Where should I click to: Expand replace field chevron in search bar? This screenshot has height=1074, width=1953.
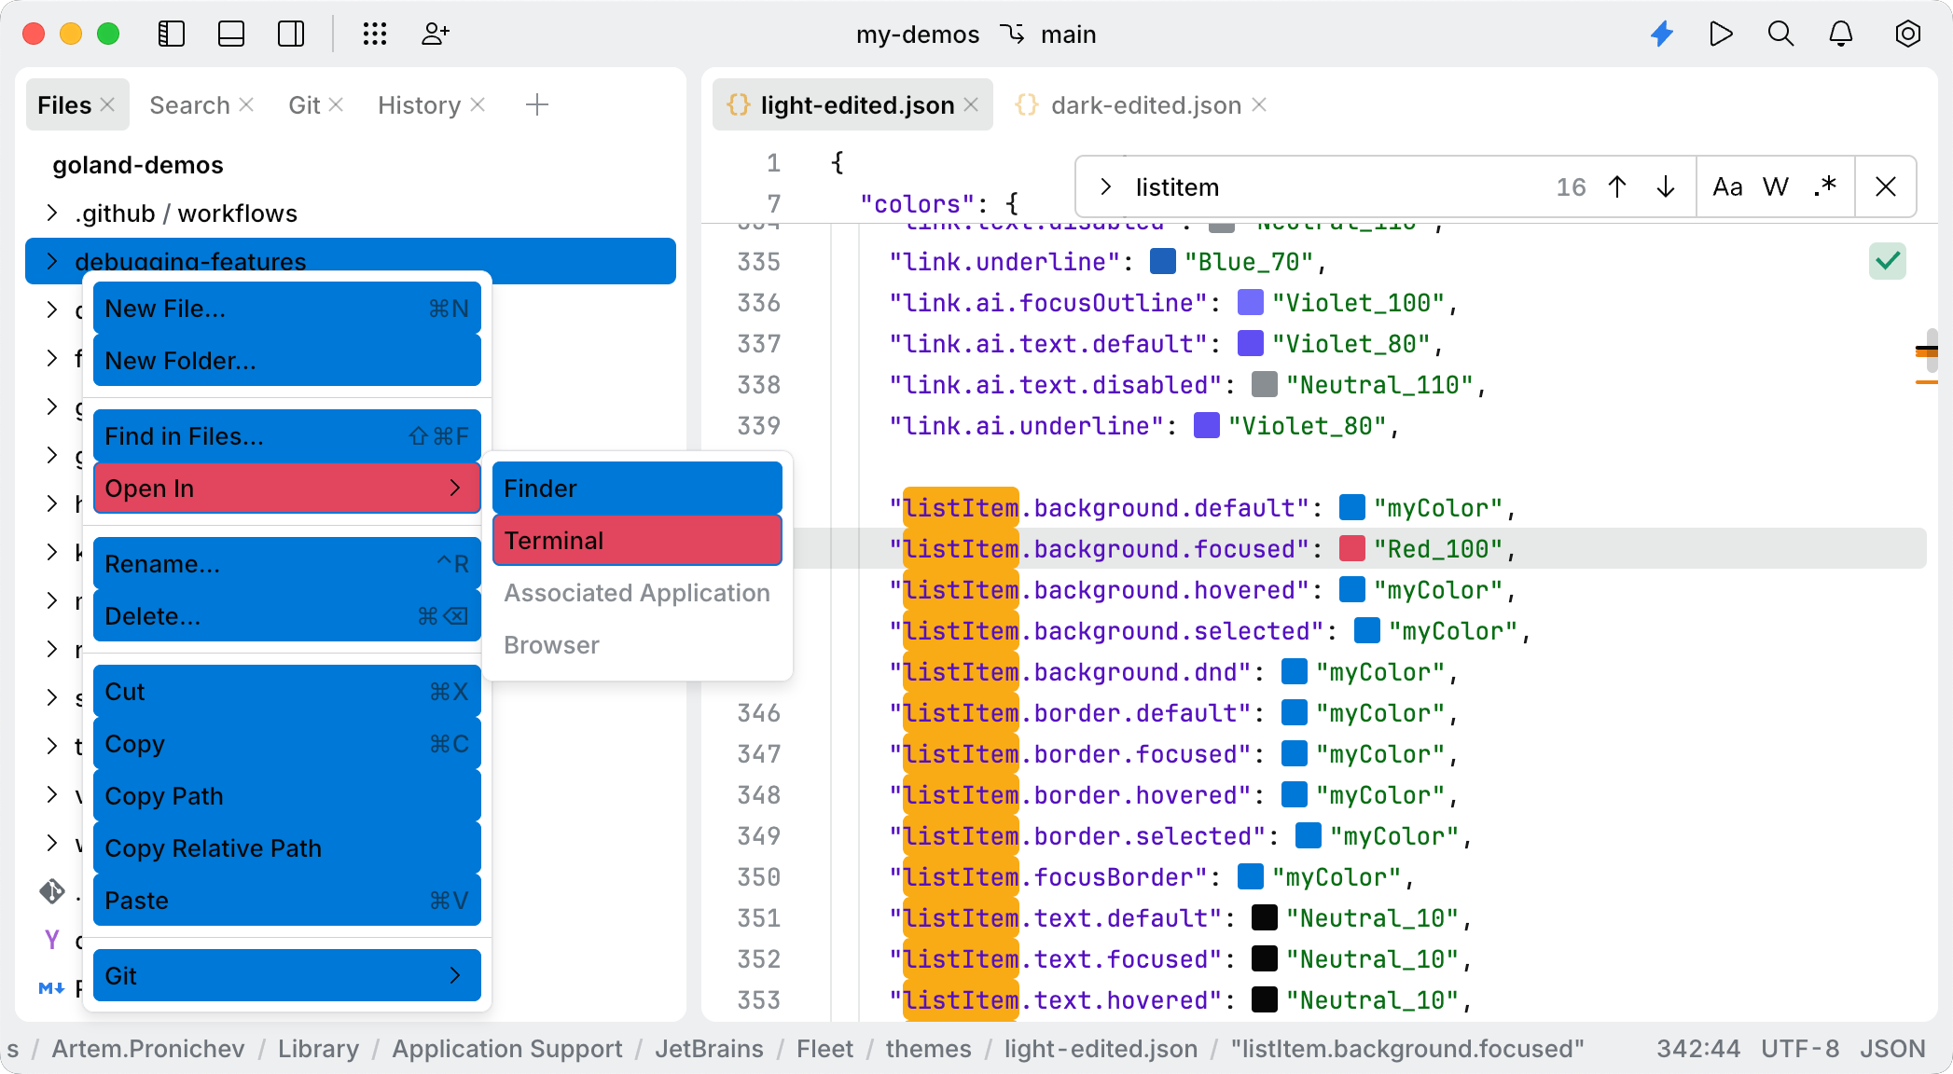1105,187
